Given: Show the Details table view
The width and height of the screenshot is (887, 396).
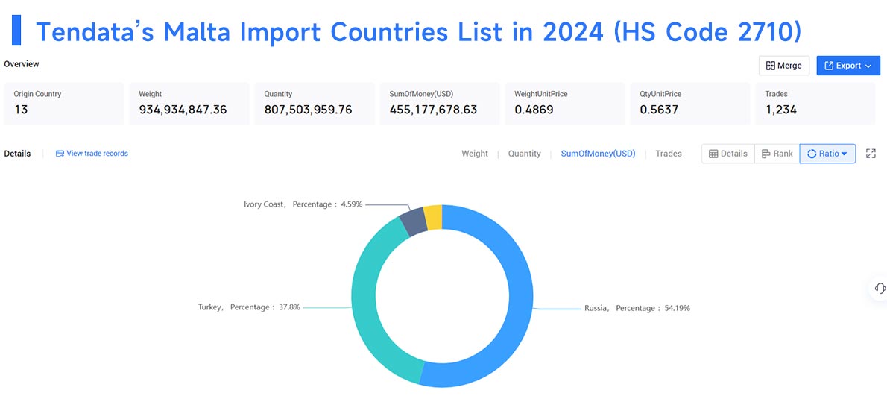Looking at the screenshot, I should (728, 154).
